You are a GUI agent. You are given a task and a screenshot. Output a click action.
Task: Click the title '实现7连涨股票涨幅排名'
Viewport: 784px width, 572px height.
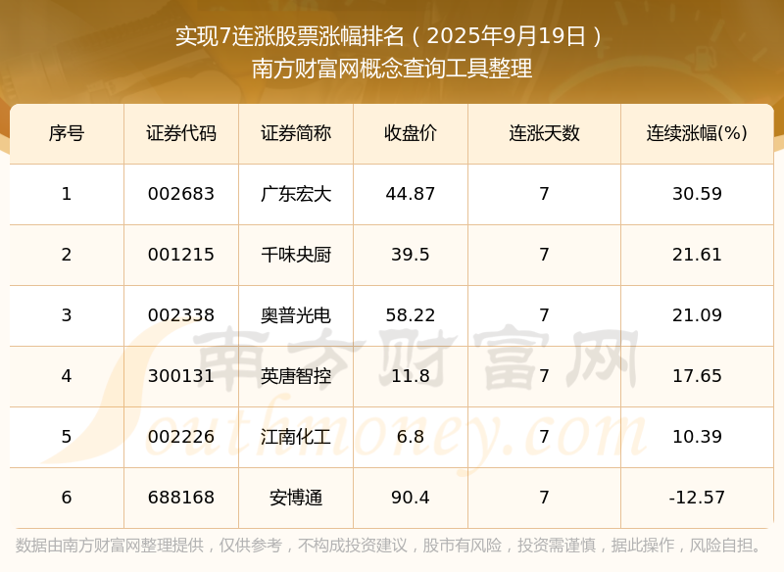pyautogui.click(x=290, y=36)
